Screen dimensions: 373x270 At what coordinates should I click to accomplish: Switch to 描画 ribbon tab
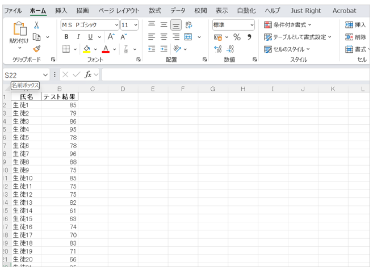82,11
